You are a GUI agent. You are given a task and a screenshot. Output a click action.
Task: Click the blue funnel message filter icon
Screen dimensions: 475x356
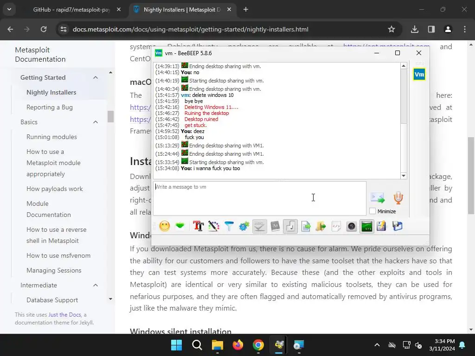tap(229, 226)
